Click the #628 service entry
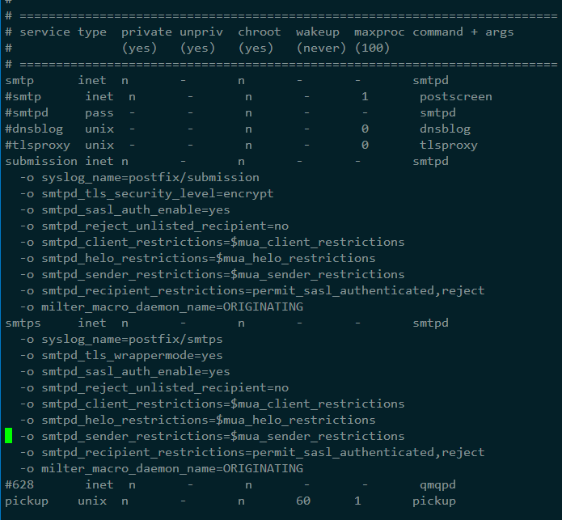 [19, 484]
